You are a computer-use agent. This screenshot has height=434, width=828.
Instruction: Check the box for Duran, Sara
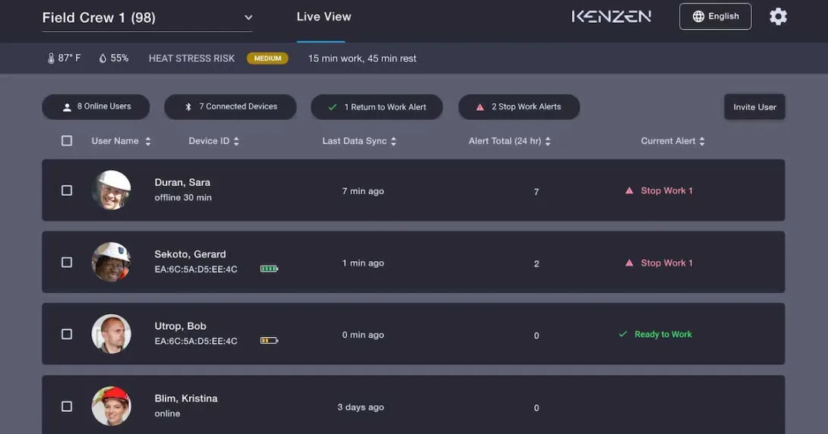point(67,190)
